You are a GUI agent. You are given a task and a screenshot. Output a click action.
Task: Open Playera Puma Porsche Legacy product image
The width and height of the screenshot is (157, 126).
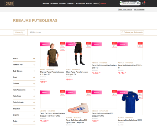[53, 54]
